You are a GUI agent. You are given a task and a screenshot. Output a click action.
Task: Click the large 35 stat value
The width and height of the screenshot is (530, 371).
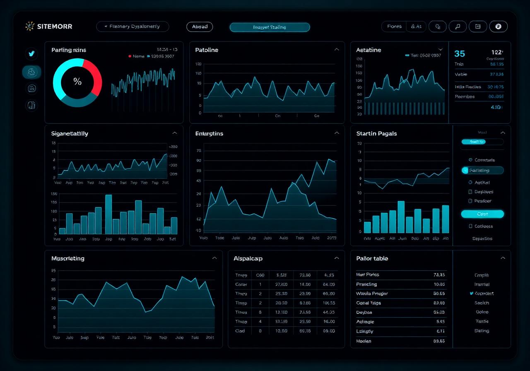[460, 53]
